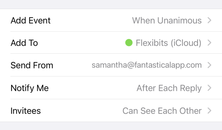This screenshot has height=130, width=222.
Task: Expand the Send From chevron arrow
Action: pos(210,65)
